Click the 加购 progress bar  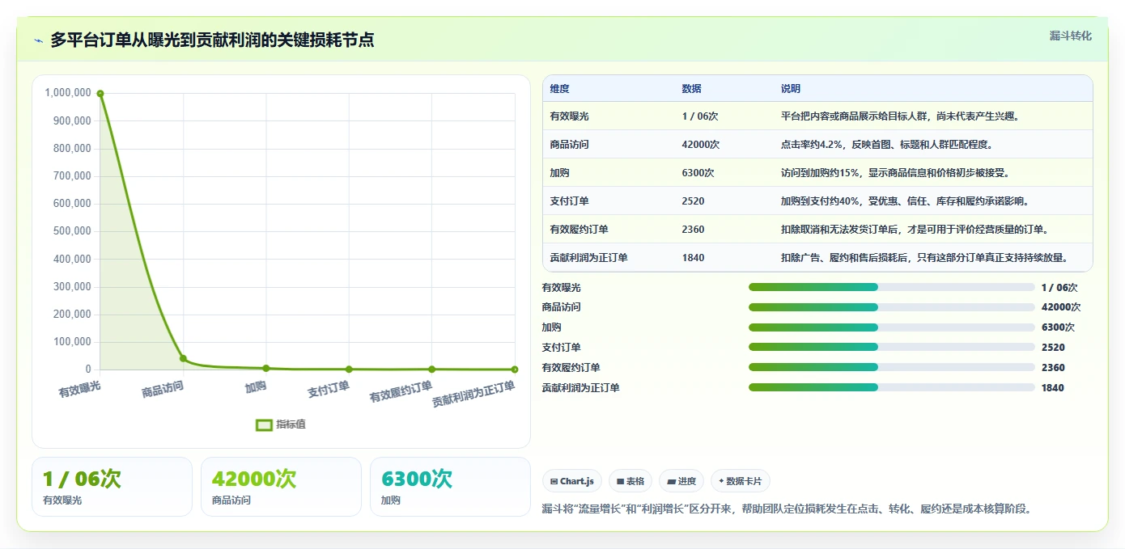(891, 327)
